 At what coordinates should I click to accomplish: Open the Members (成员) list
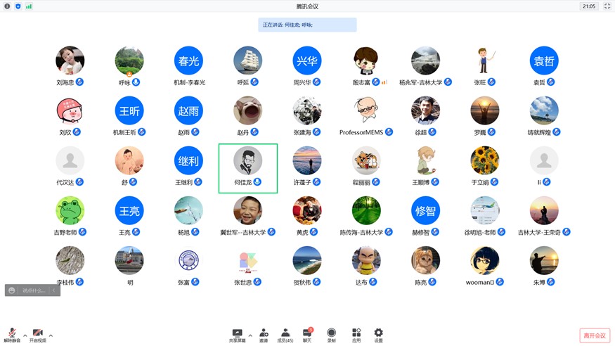[x=285, y=334]
